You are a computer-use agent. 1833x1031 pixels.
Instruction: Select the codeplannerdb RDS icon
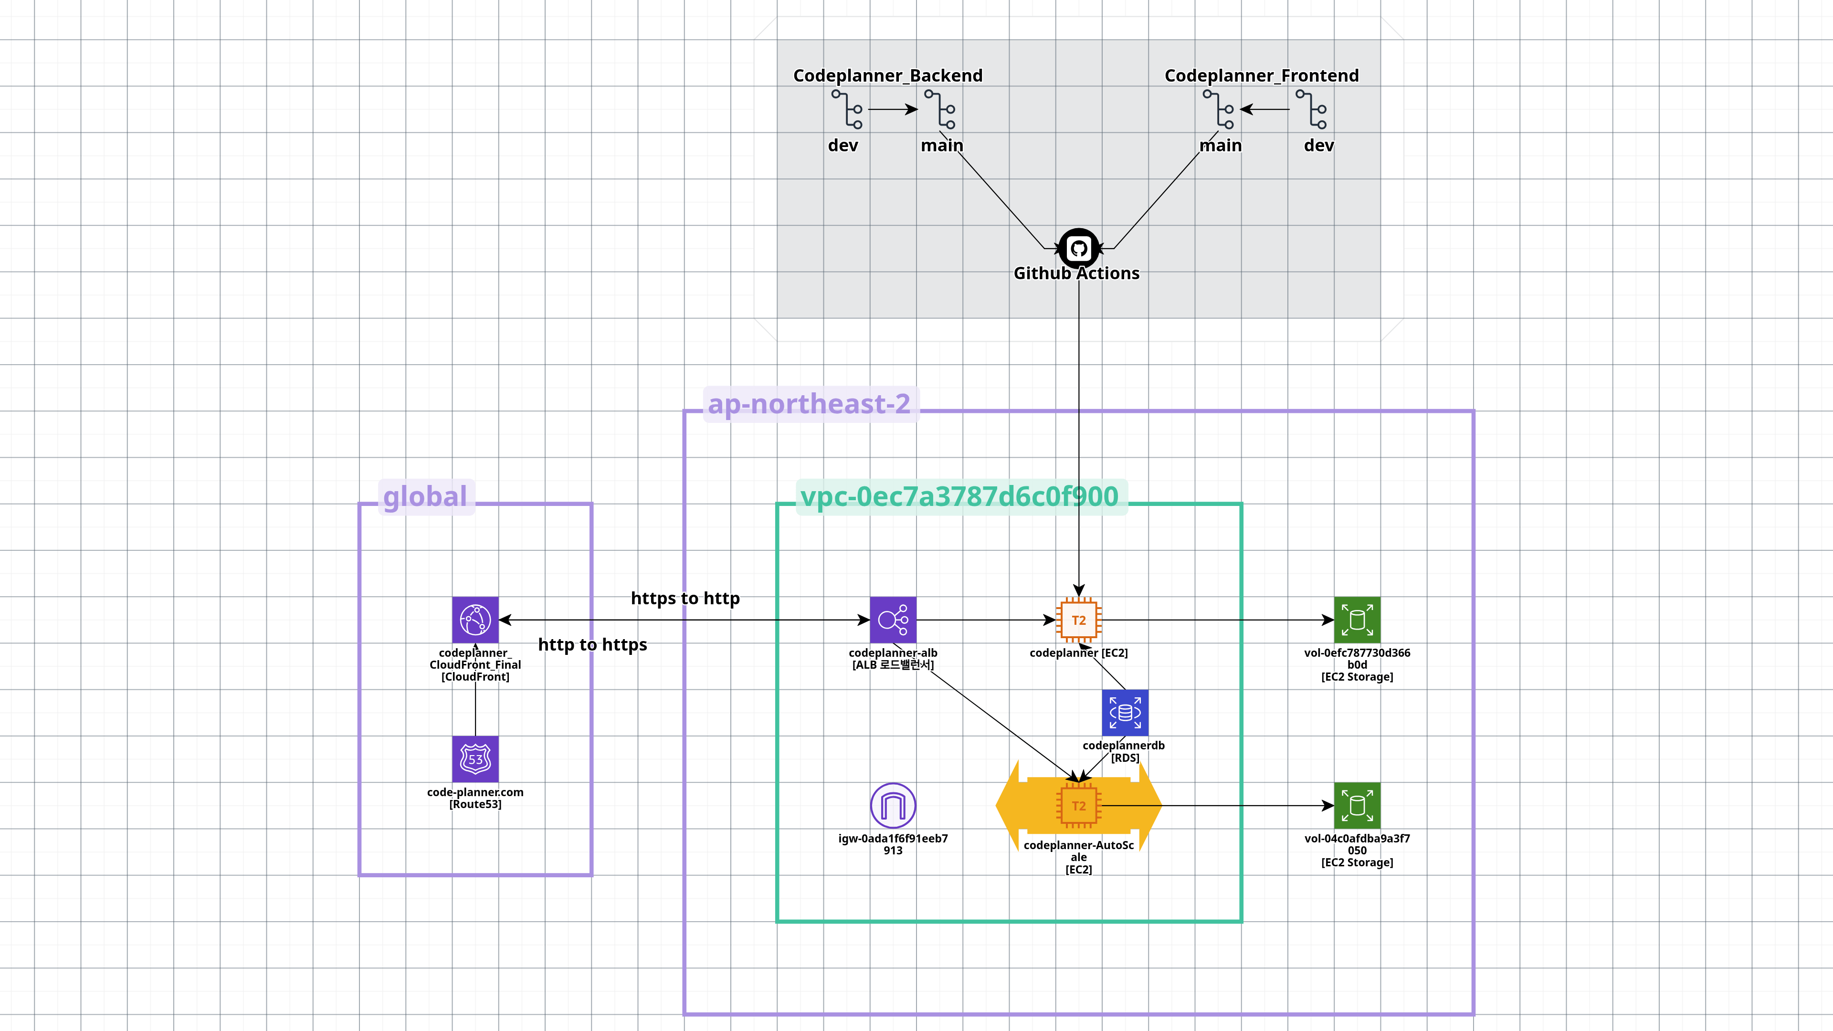click(1125, 712)
